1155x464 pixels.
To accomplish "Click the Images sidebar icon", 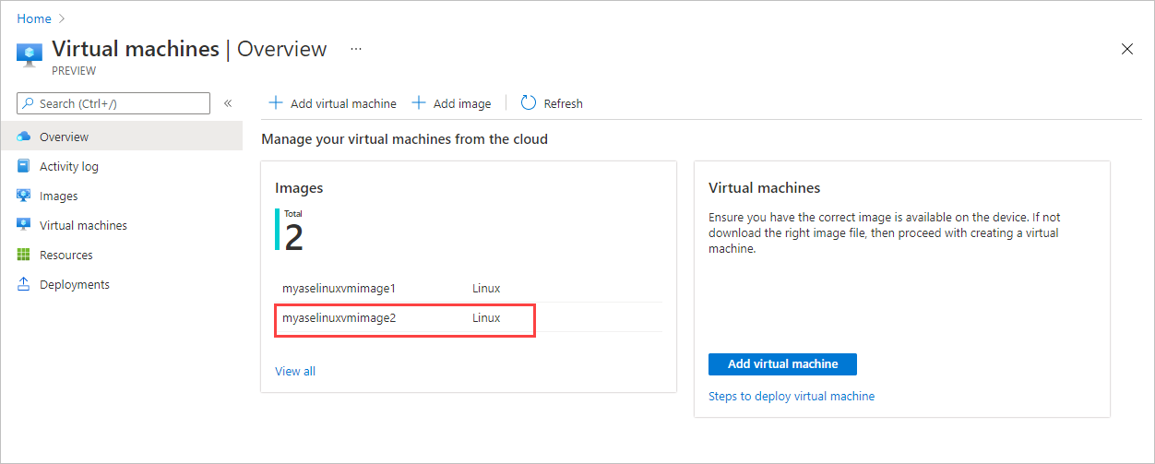I will coord(24,196).
